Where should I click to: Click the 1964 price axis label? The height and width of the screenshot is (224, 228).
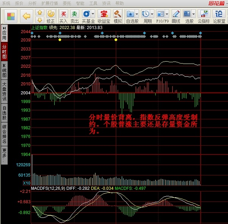pos(25,154)
